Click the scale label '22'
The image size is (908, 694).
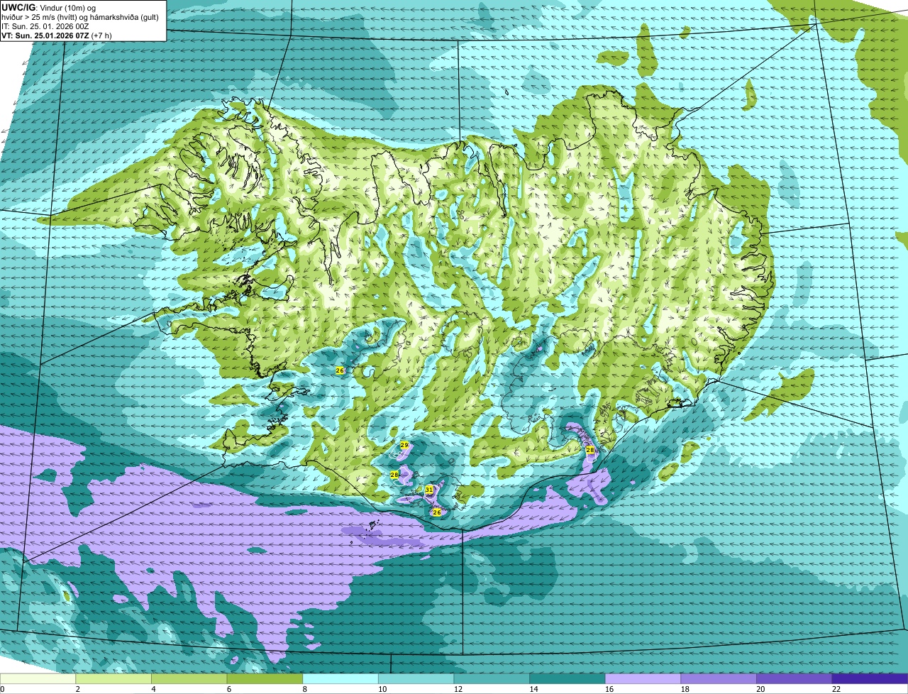(836, 689)
